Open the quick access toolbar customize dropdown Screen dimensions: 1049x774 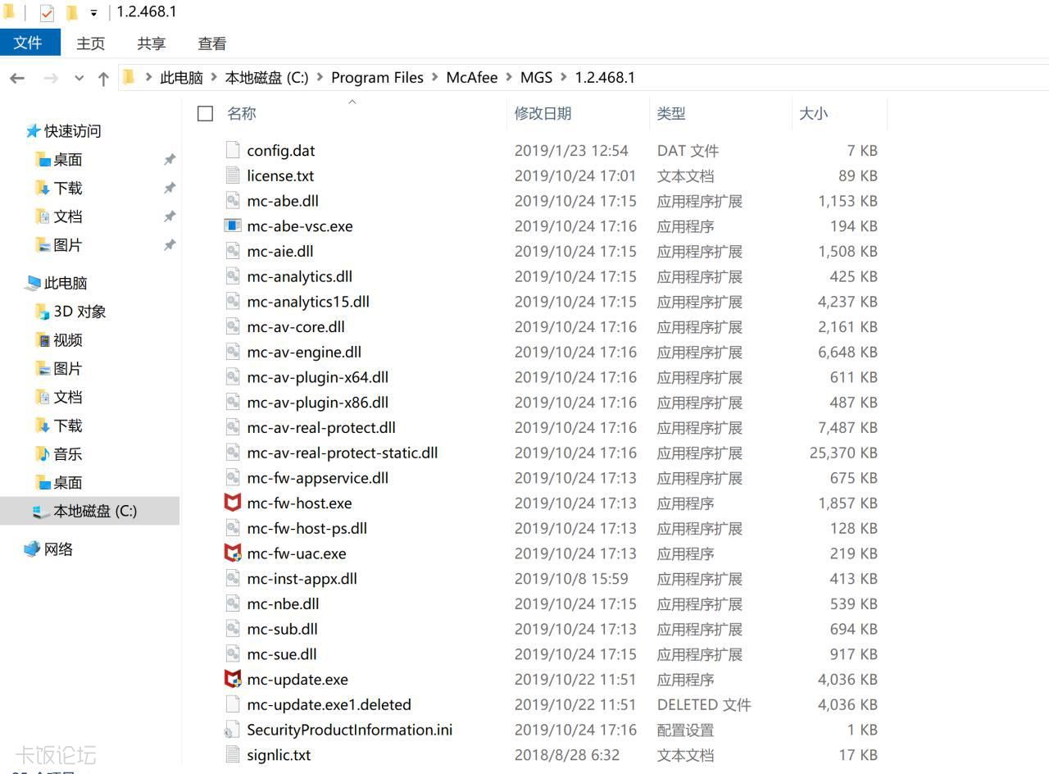93,12
